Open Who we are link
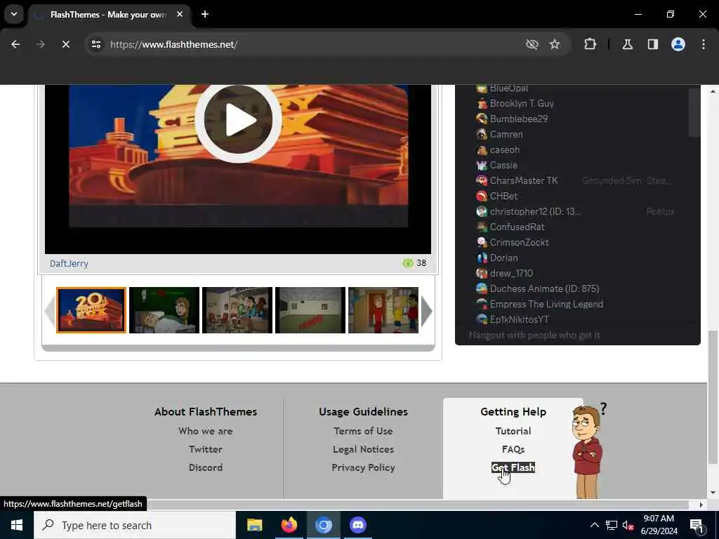Screen dimensions: 719x539 (x=206, y=431)
